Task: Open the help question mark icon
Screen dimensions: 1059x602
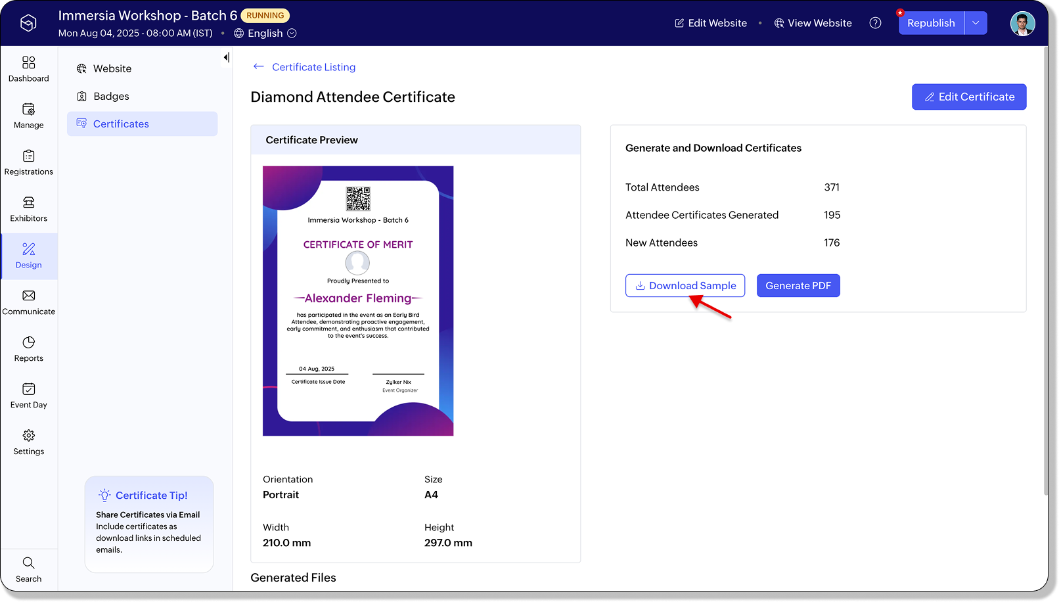Action: pos(875,23)
